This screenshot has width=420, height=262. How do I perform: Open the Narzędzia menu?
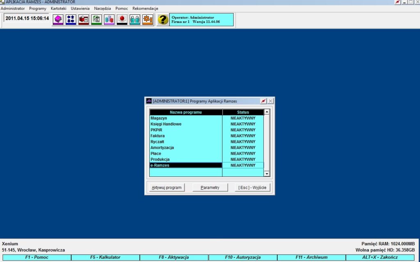[102, 9]
